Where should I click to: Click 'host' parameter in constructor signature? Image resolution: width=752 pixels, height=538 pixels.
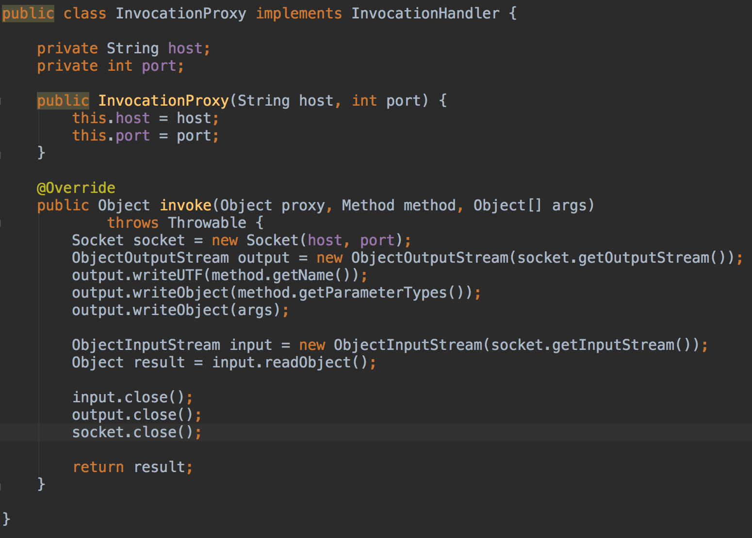tap(316, 101)
